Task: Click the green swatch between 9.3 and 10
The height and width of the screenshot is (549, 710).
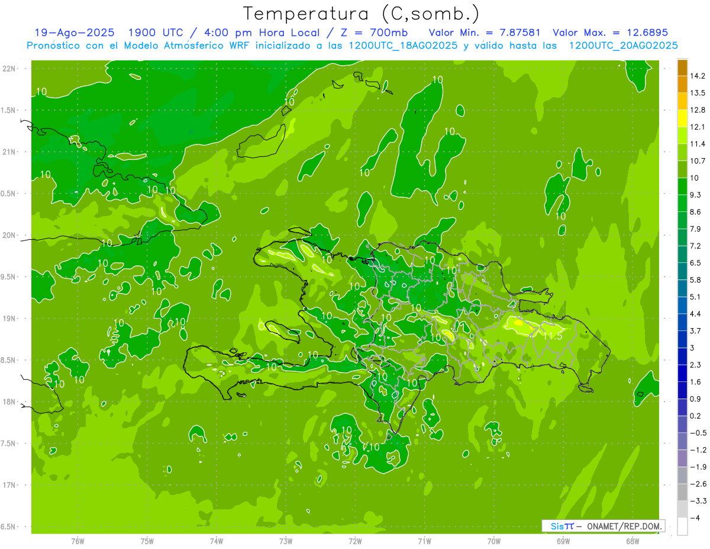Action: [682, 187]
